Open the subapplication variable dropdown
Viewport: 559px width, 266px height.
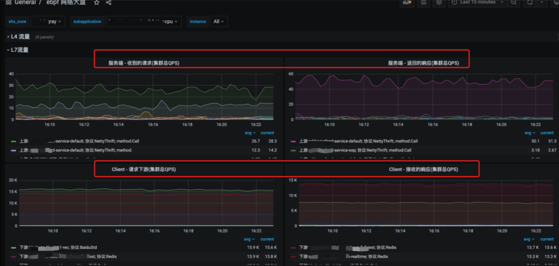pyautogui.click(x=143, y=21)
